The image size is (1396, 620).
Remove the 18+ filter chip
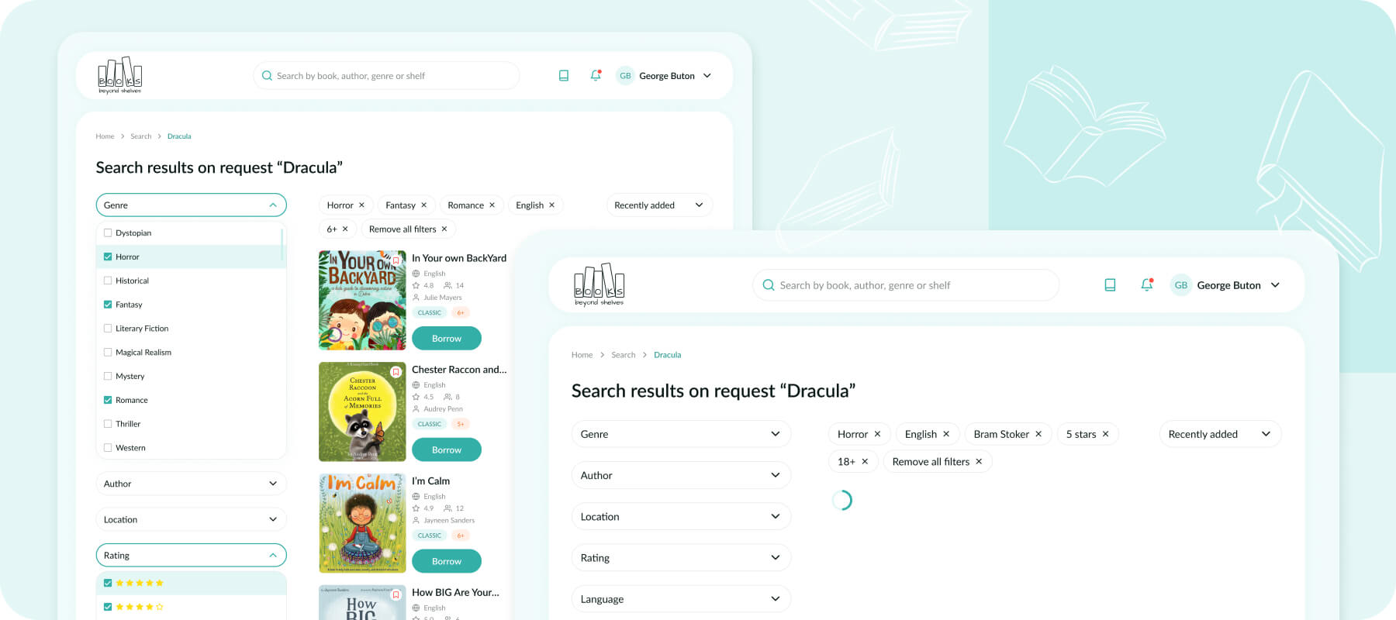865,461
